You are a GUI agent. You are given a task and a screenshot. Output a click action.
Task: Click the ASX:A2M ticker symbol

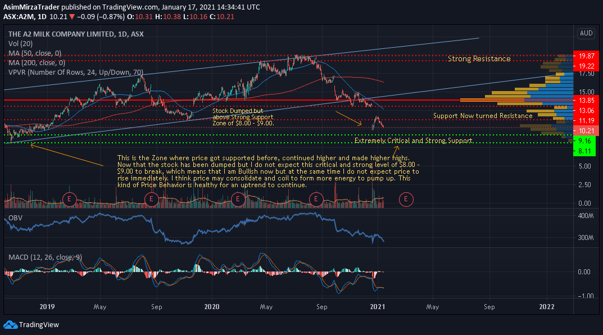(x=19, y=17)
